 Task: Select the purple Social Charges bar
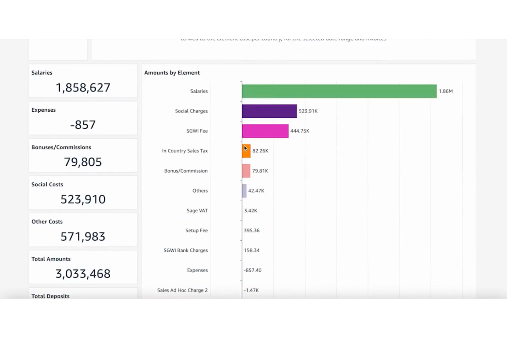pyautogui.click(x=269, y=111)
